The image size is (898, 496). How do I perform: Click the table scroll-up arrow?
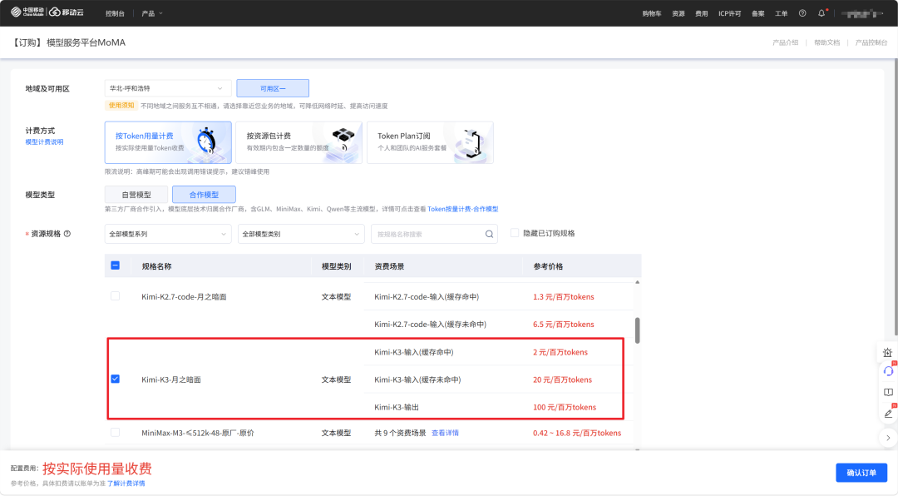point(638,282)
